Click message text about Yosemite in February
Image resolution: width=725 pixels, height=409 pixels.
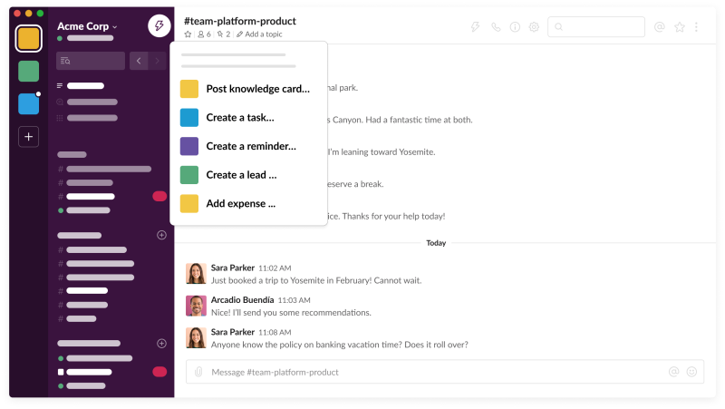point(316,280)
